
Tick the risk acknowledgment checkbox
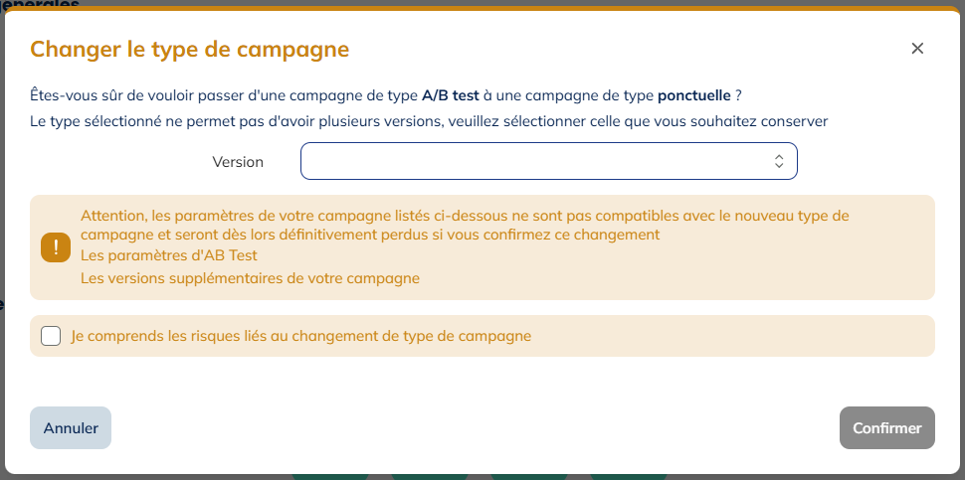pos(51,336)
